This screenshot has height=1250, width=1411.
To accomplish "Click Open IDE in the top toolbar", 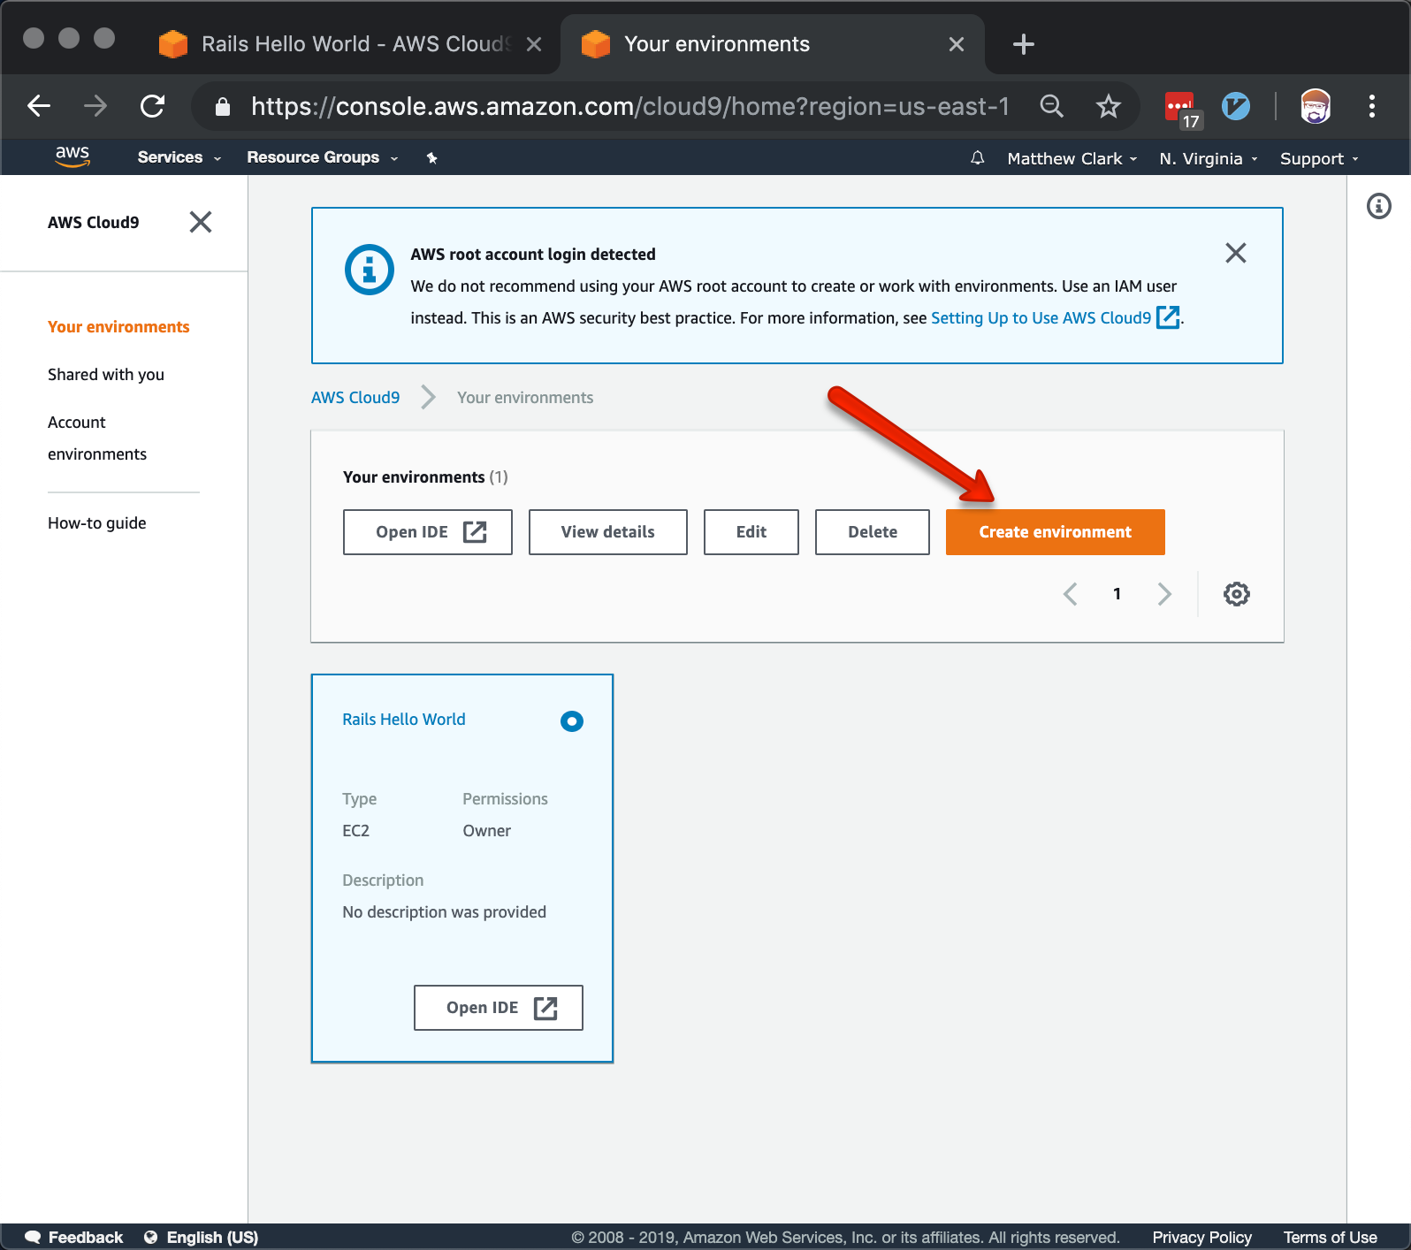I will pos(428,532).
